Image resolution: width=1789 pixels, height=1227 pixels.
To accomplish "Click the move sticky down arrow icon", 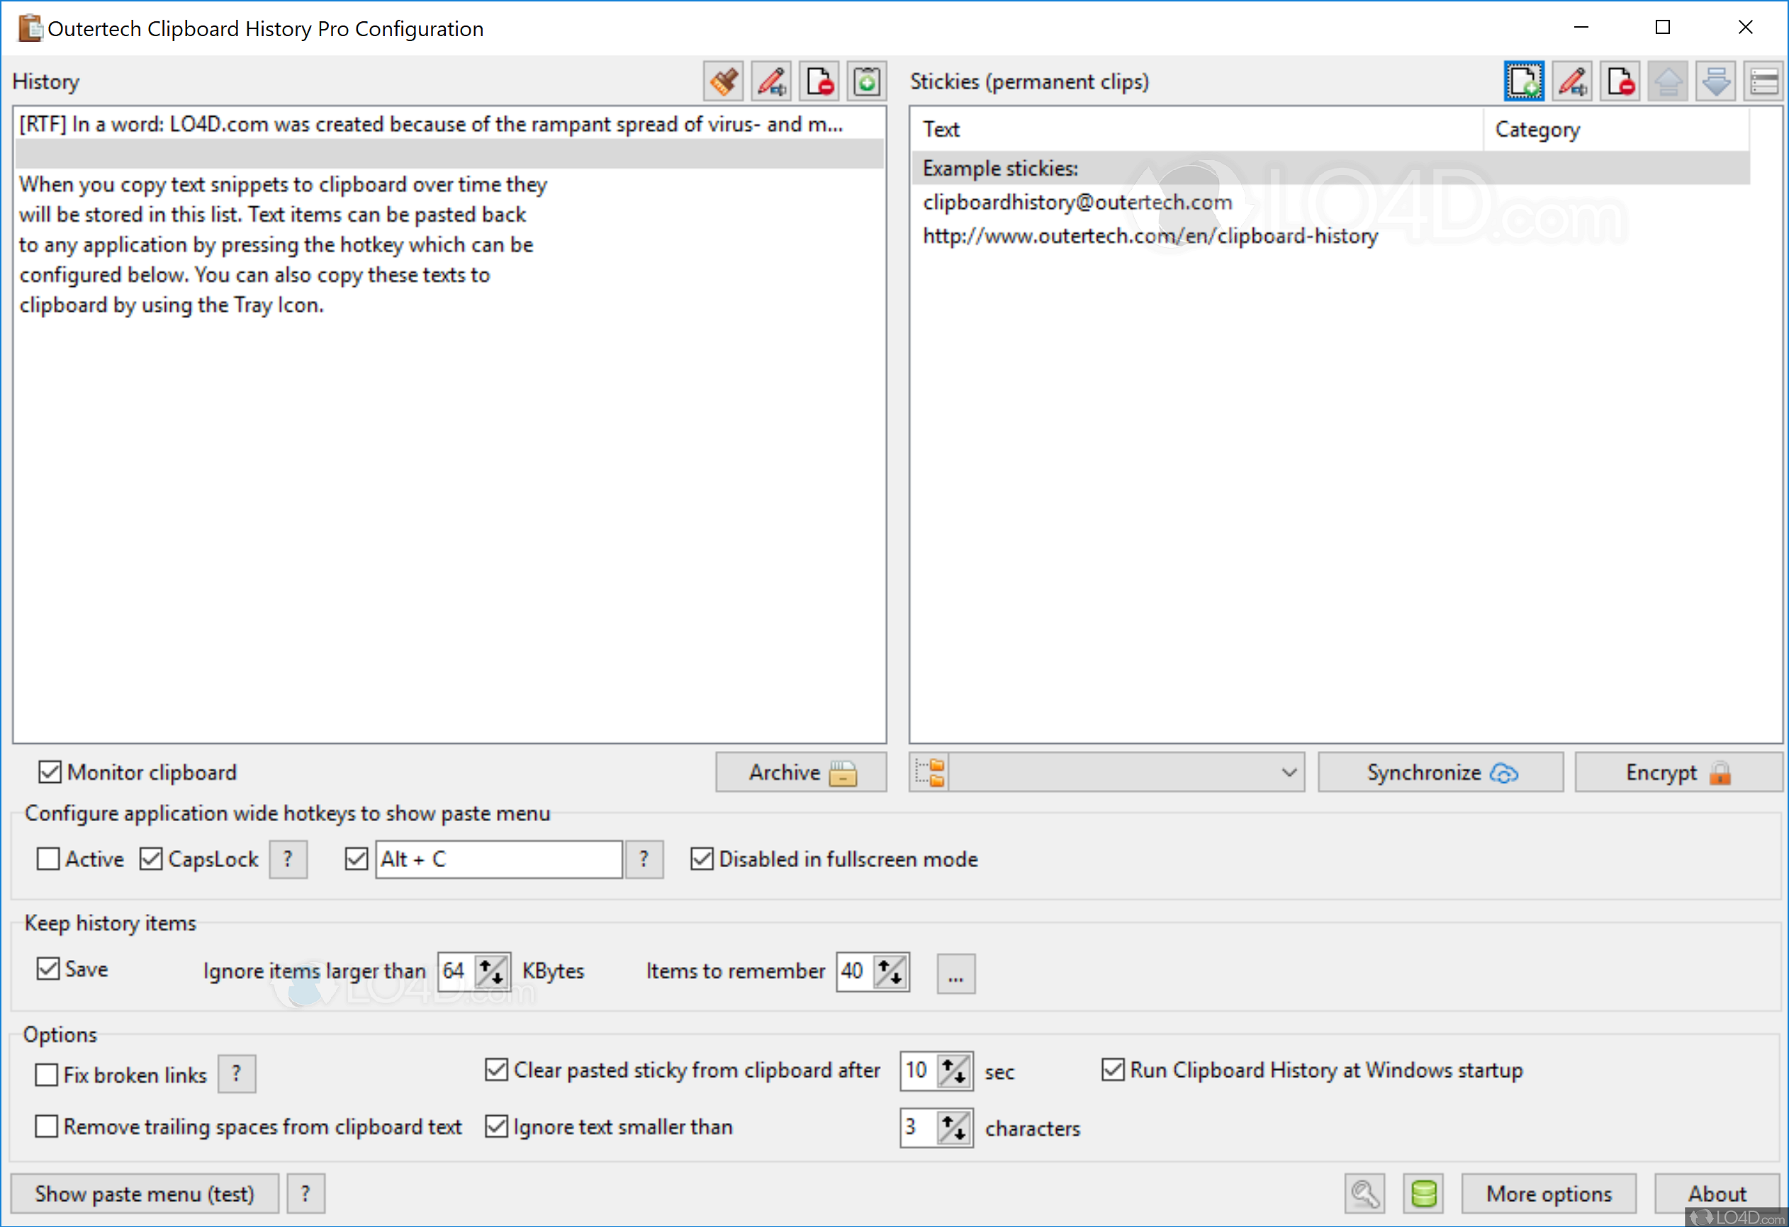I will [x=1716, y=81].
